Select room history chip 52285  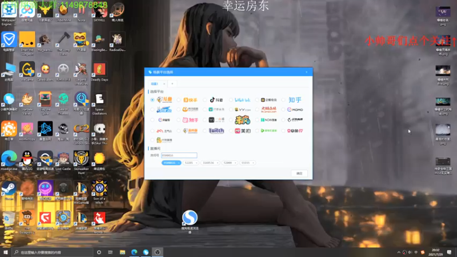(x=191, y=163)
